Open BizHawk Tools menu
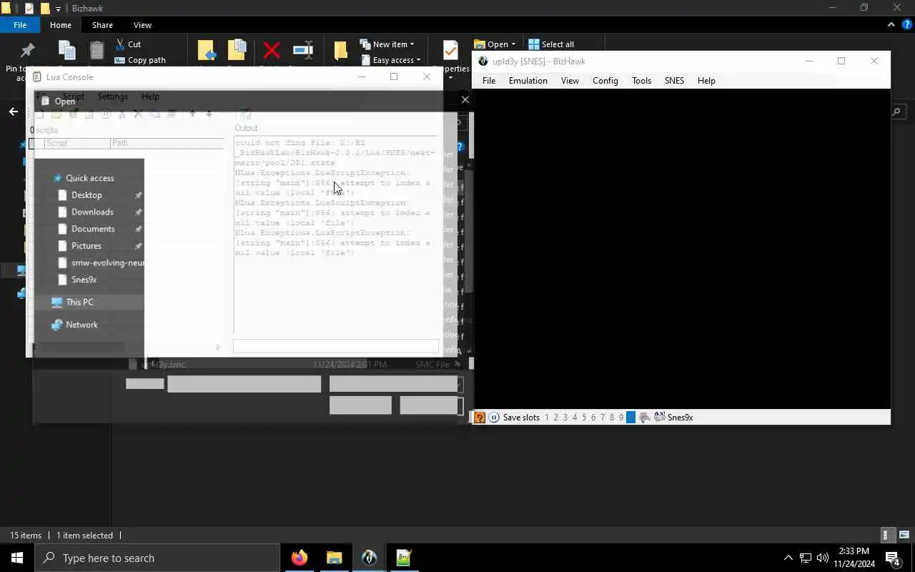The height and width of the screenshot is (572, 915). click(641, 81)
